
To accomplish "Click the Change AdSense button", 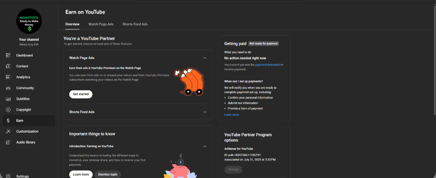I will pos(233,170).
